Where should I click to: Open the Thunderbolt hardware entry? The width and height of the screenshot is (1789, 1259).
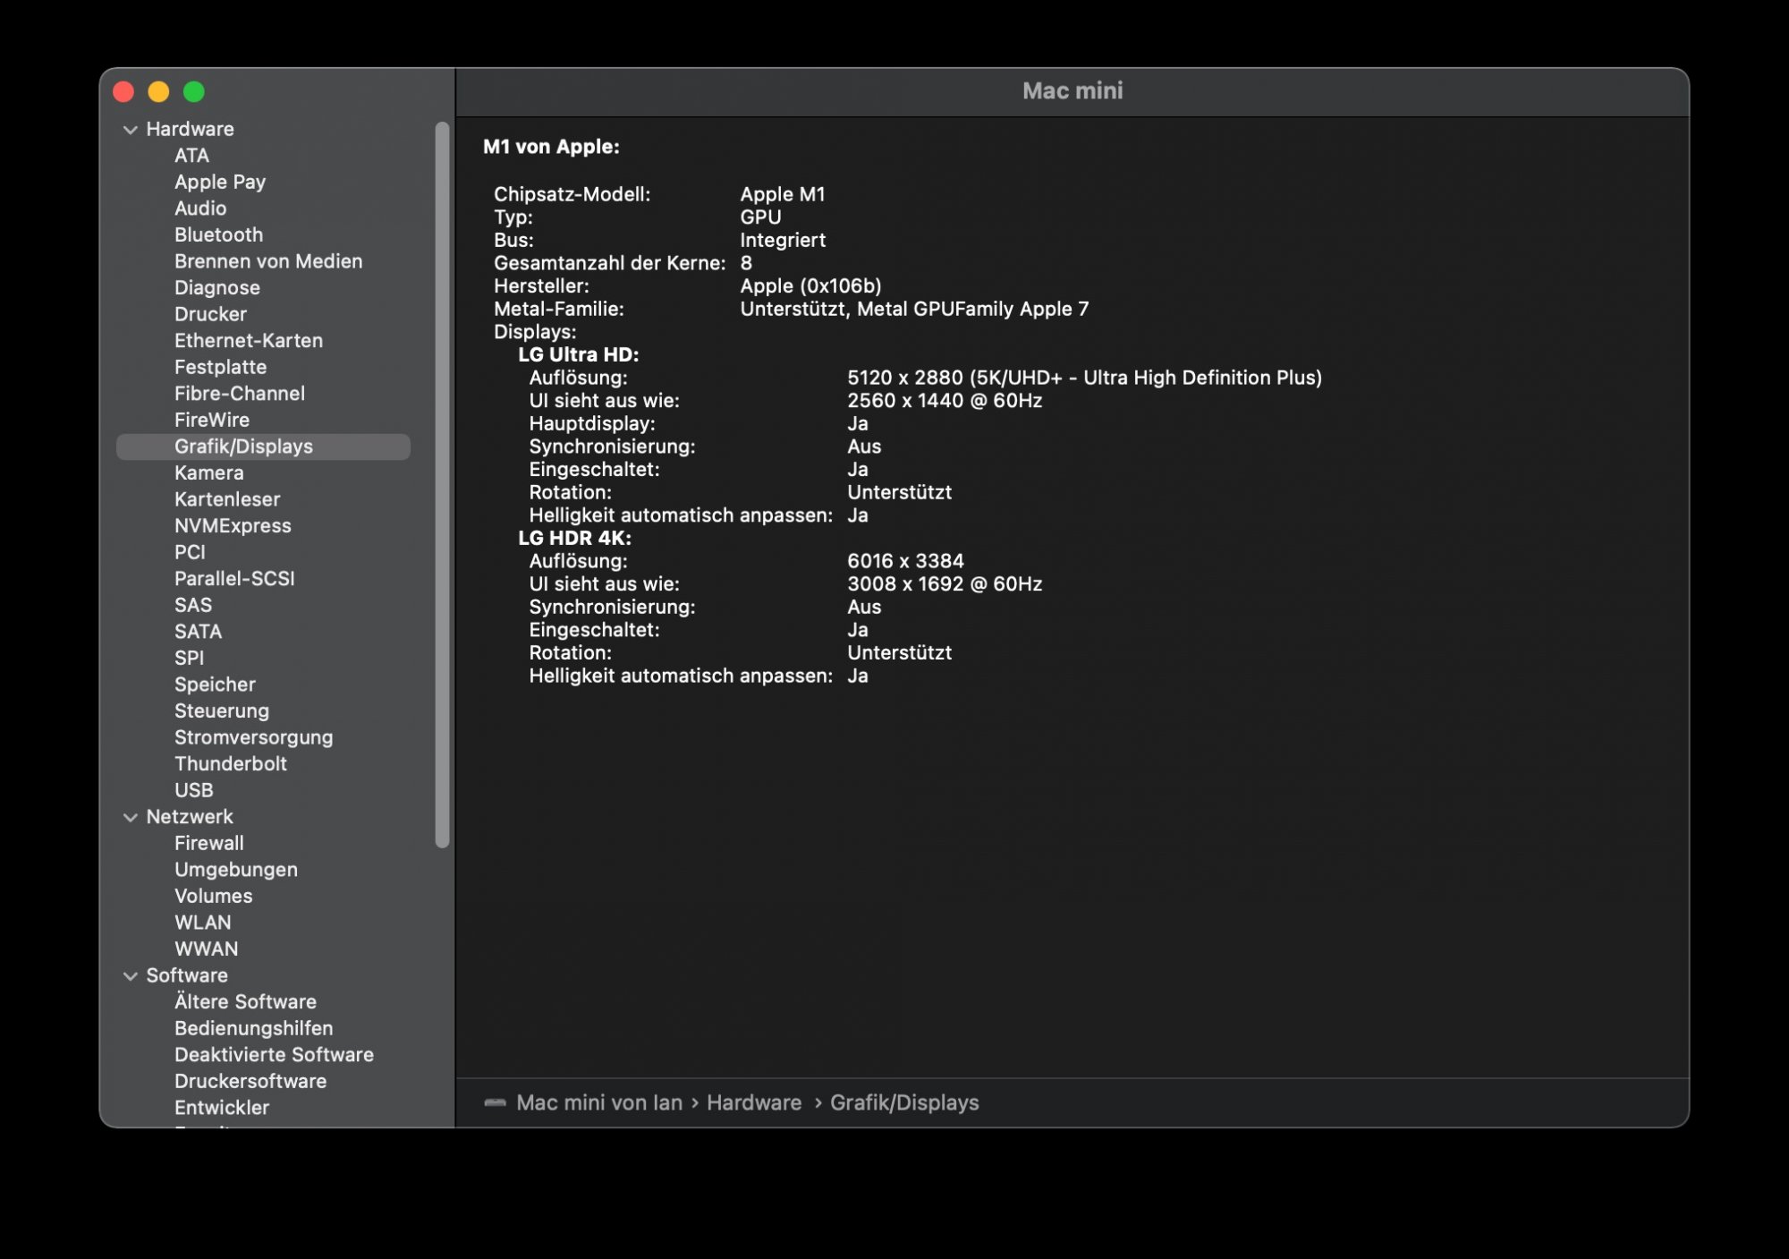(230, 763)
